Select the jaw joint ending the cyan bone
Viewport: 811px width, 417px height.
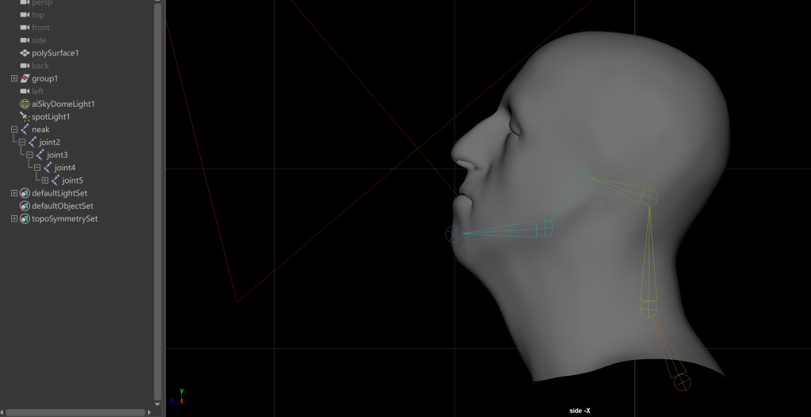(545, 229)
